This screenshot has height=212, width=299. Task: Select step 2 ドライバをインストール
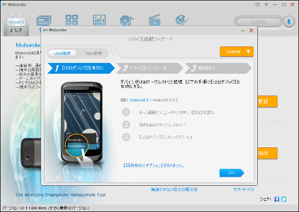pyautogui.click(x=149, y=68)
